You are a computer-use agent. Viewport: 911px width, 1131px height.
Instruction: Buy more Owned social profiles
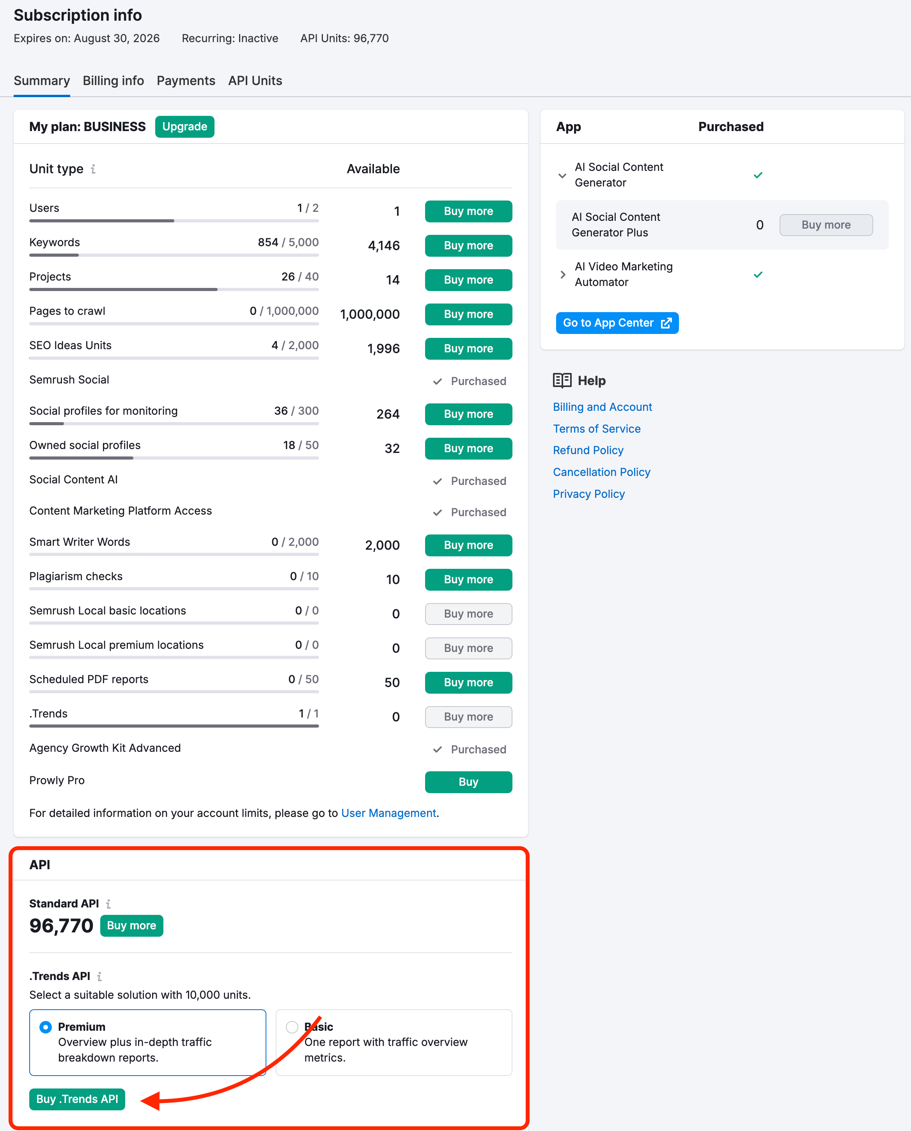468,448
